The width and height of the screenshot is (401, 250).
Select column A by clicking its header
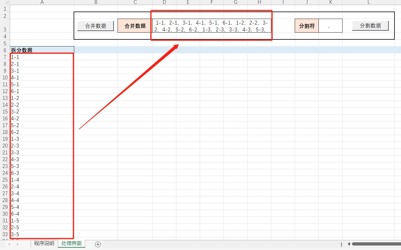42,3
